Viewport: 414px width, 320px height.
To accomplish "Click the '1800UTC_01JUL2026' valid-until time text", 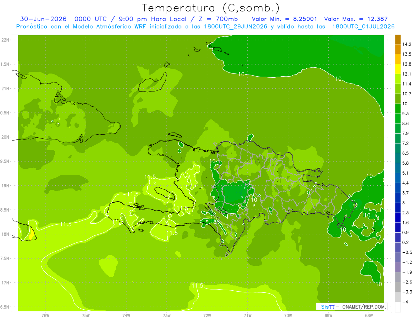I will pos(363,27).
